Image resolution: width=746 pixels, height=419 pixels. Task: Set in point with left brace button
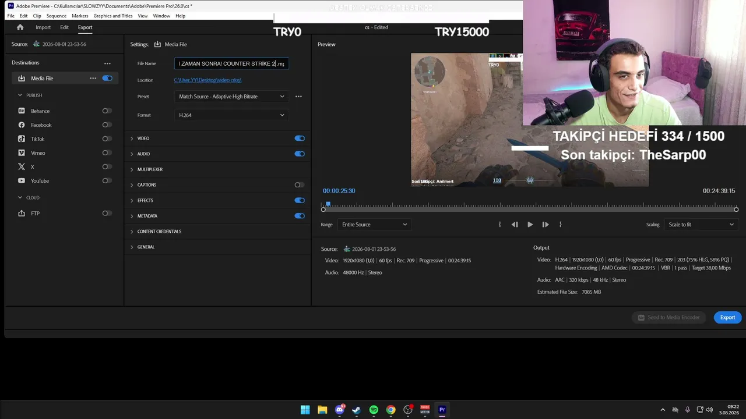499,225
